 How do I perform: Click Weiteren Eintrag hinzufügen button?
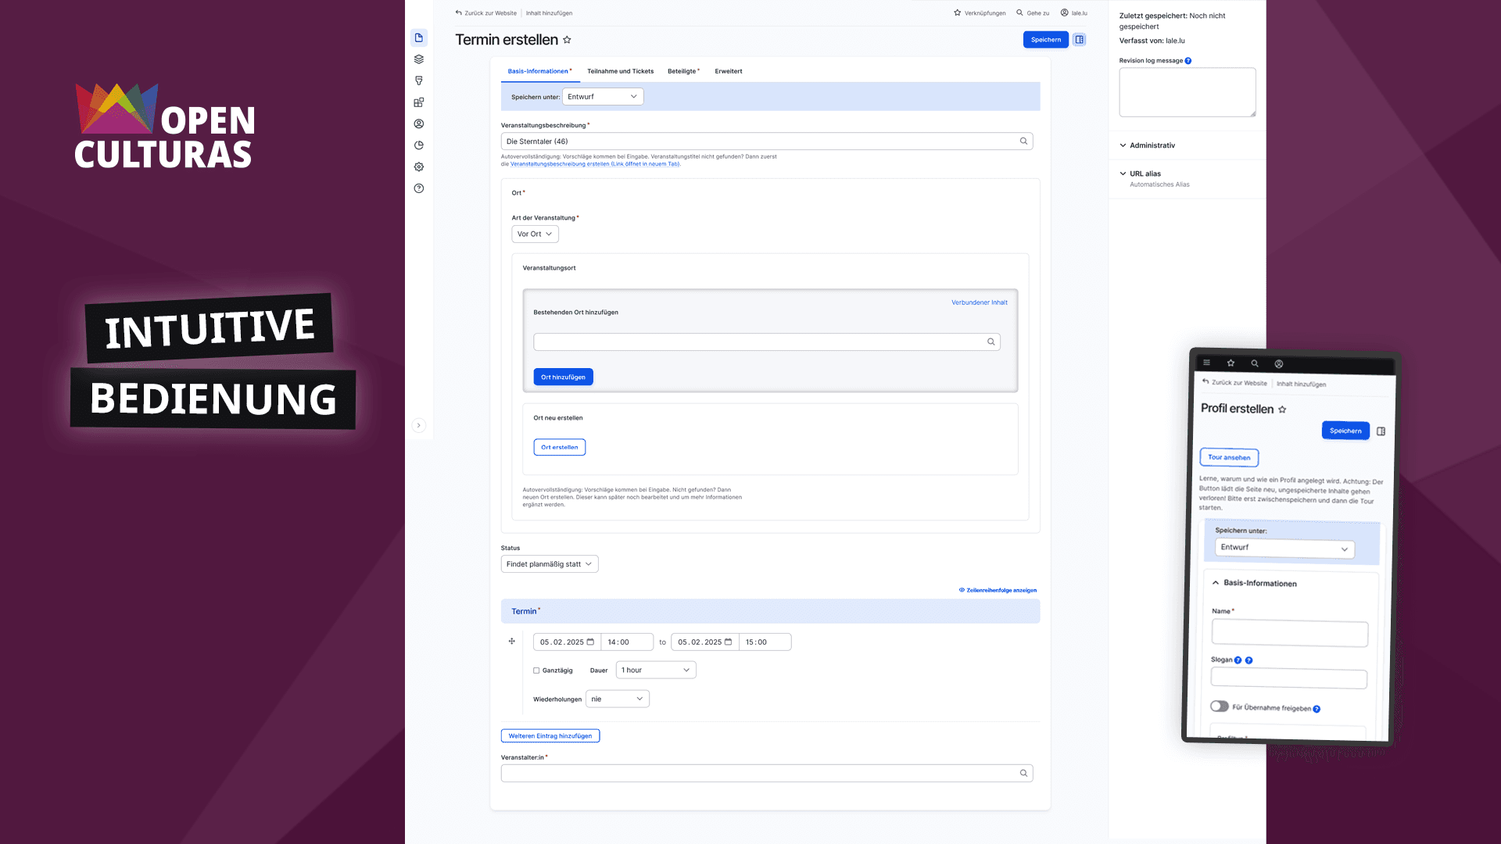(x=550, y=736)
